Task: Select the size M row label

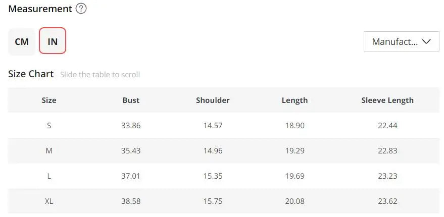Action: coord(49,150)
